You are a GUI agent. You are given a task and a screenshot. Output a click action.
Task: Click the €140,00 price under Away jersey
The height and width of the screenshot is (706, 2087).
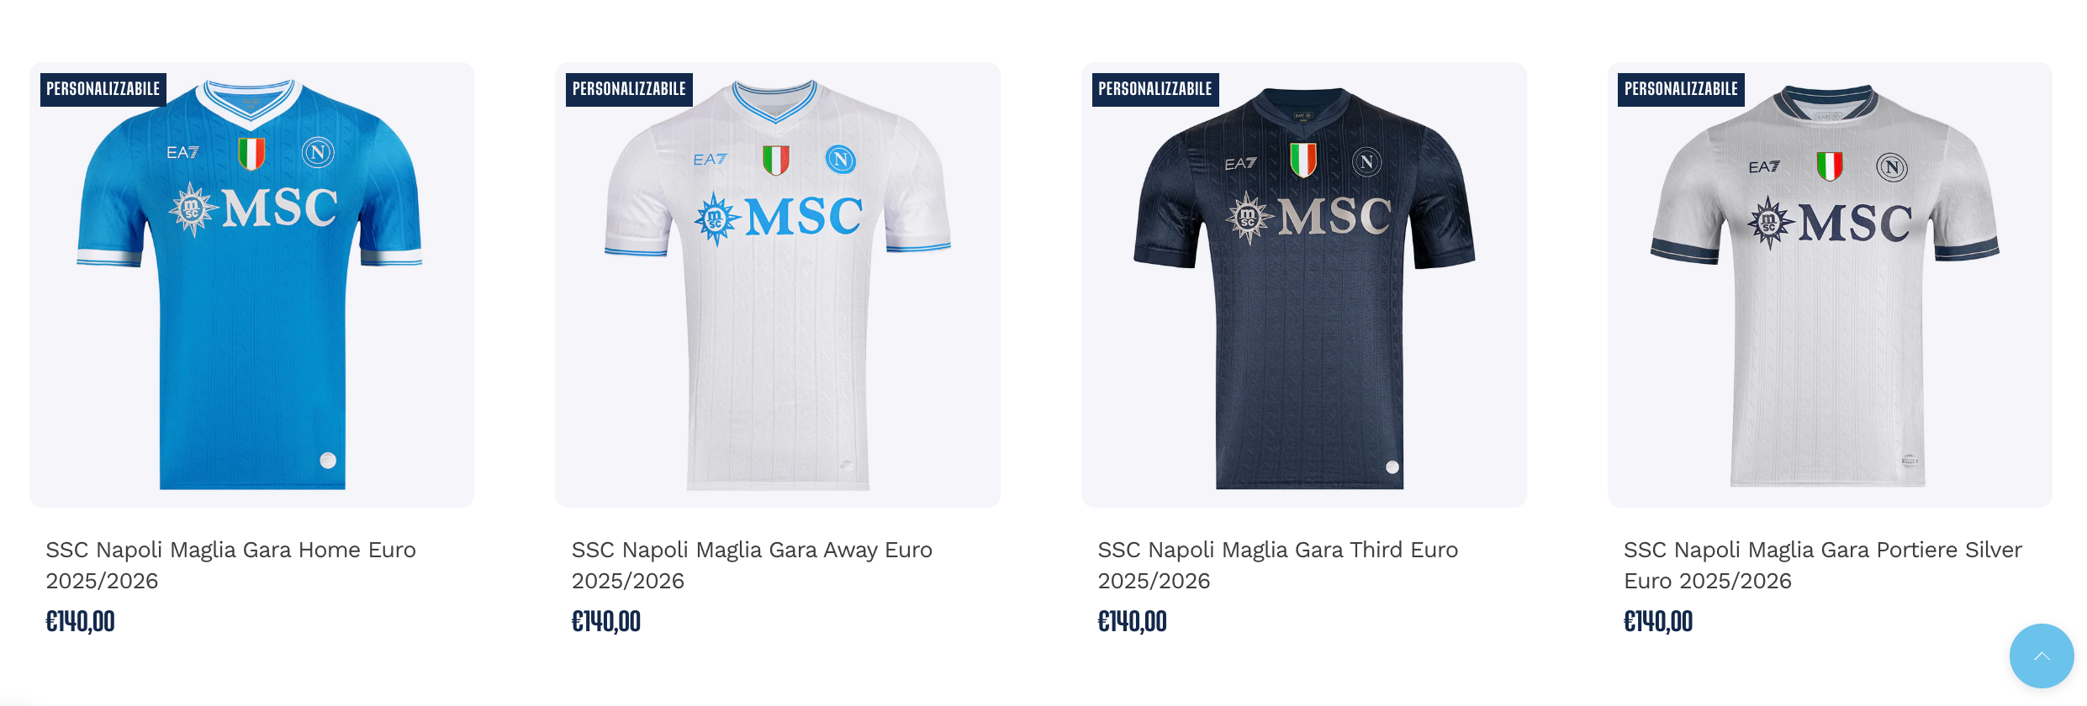(x=606, y=622)
